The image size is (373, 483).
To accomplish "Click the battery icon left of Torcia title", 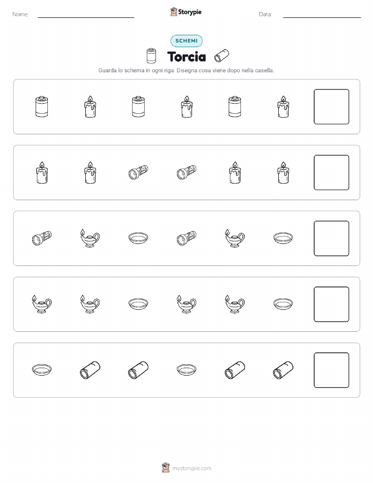I will [151, 56].
